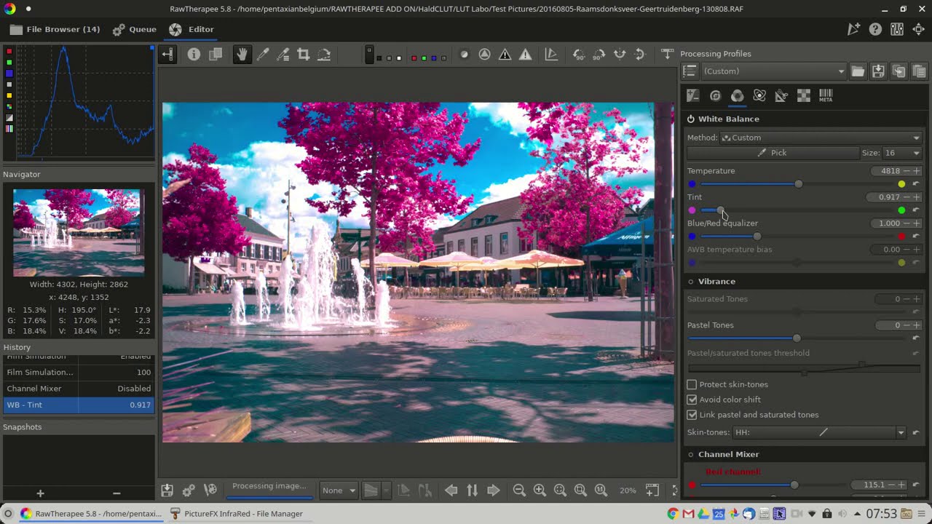Uncheck Avoid color shift

[692, 400]
